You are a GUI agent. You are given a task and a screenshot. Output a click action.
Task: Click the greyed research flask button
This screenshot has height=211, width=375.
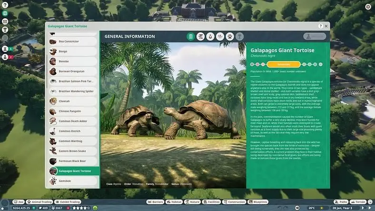(x=315, y=36)
